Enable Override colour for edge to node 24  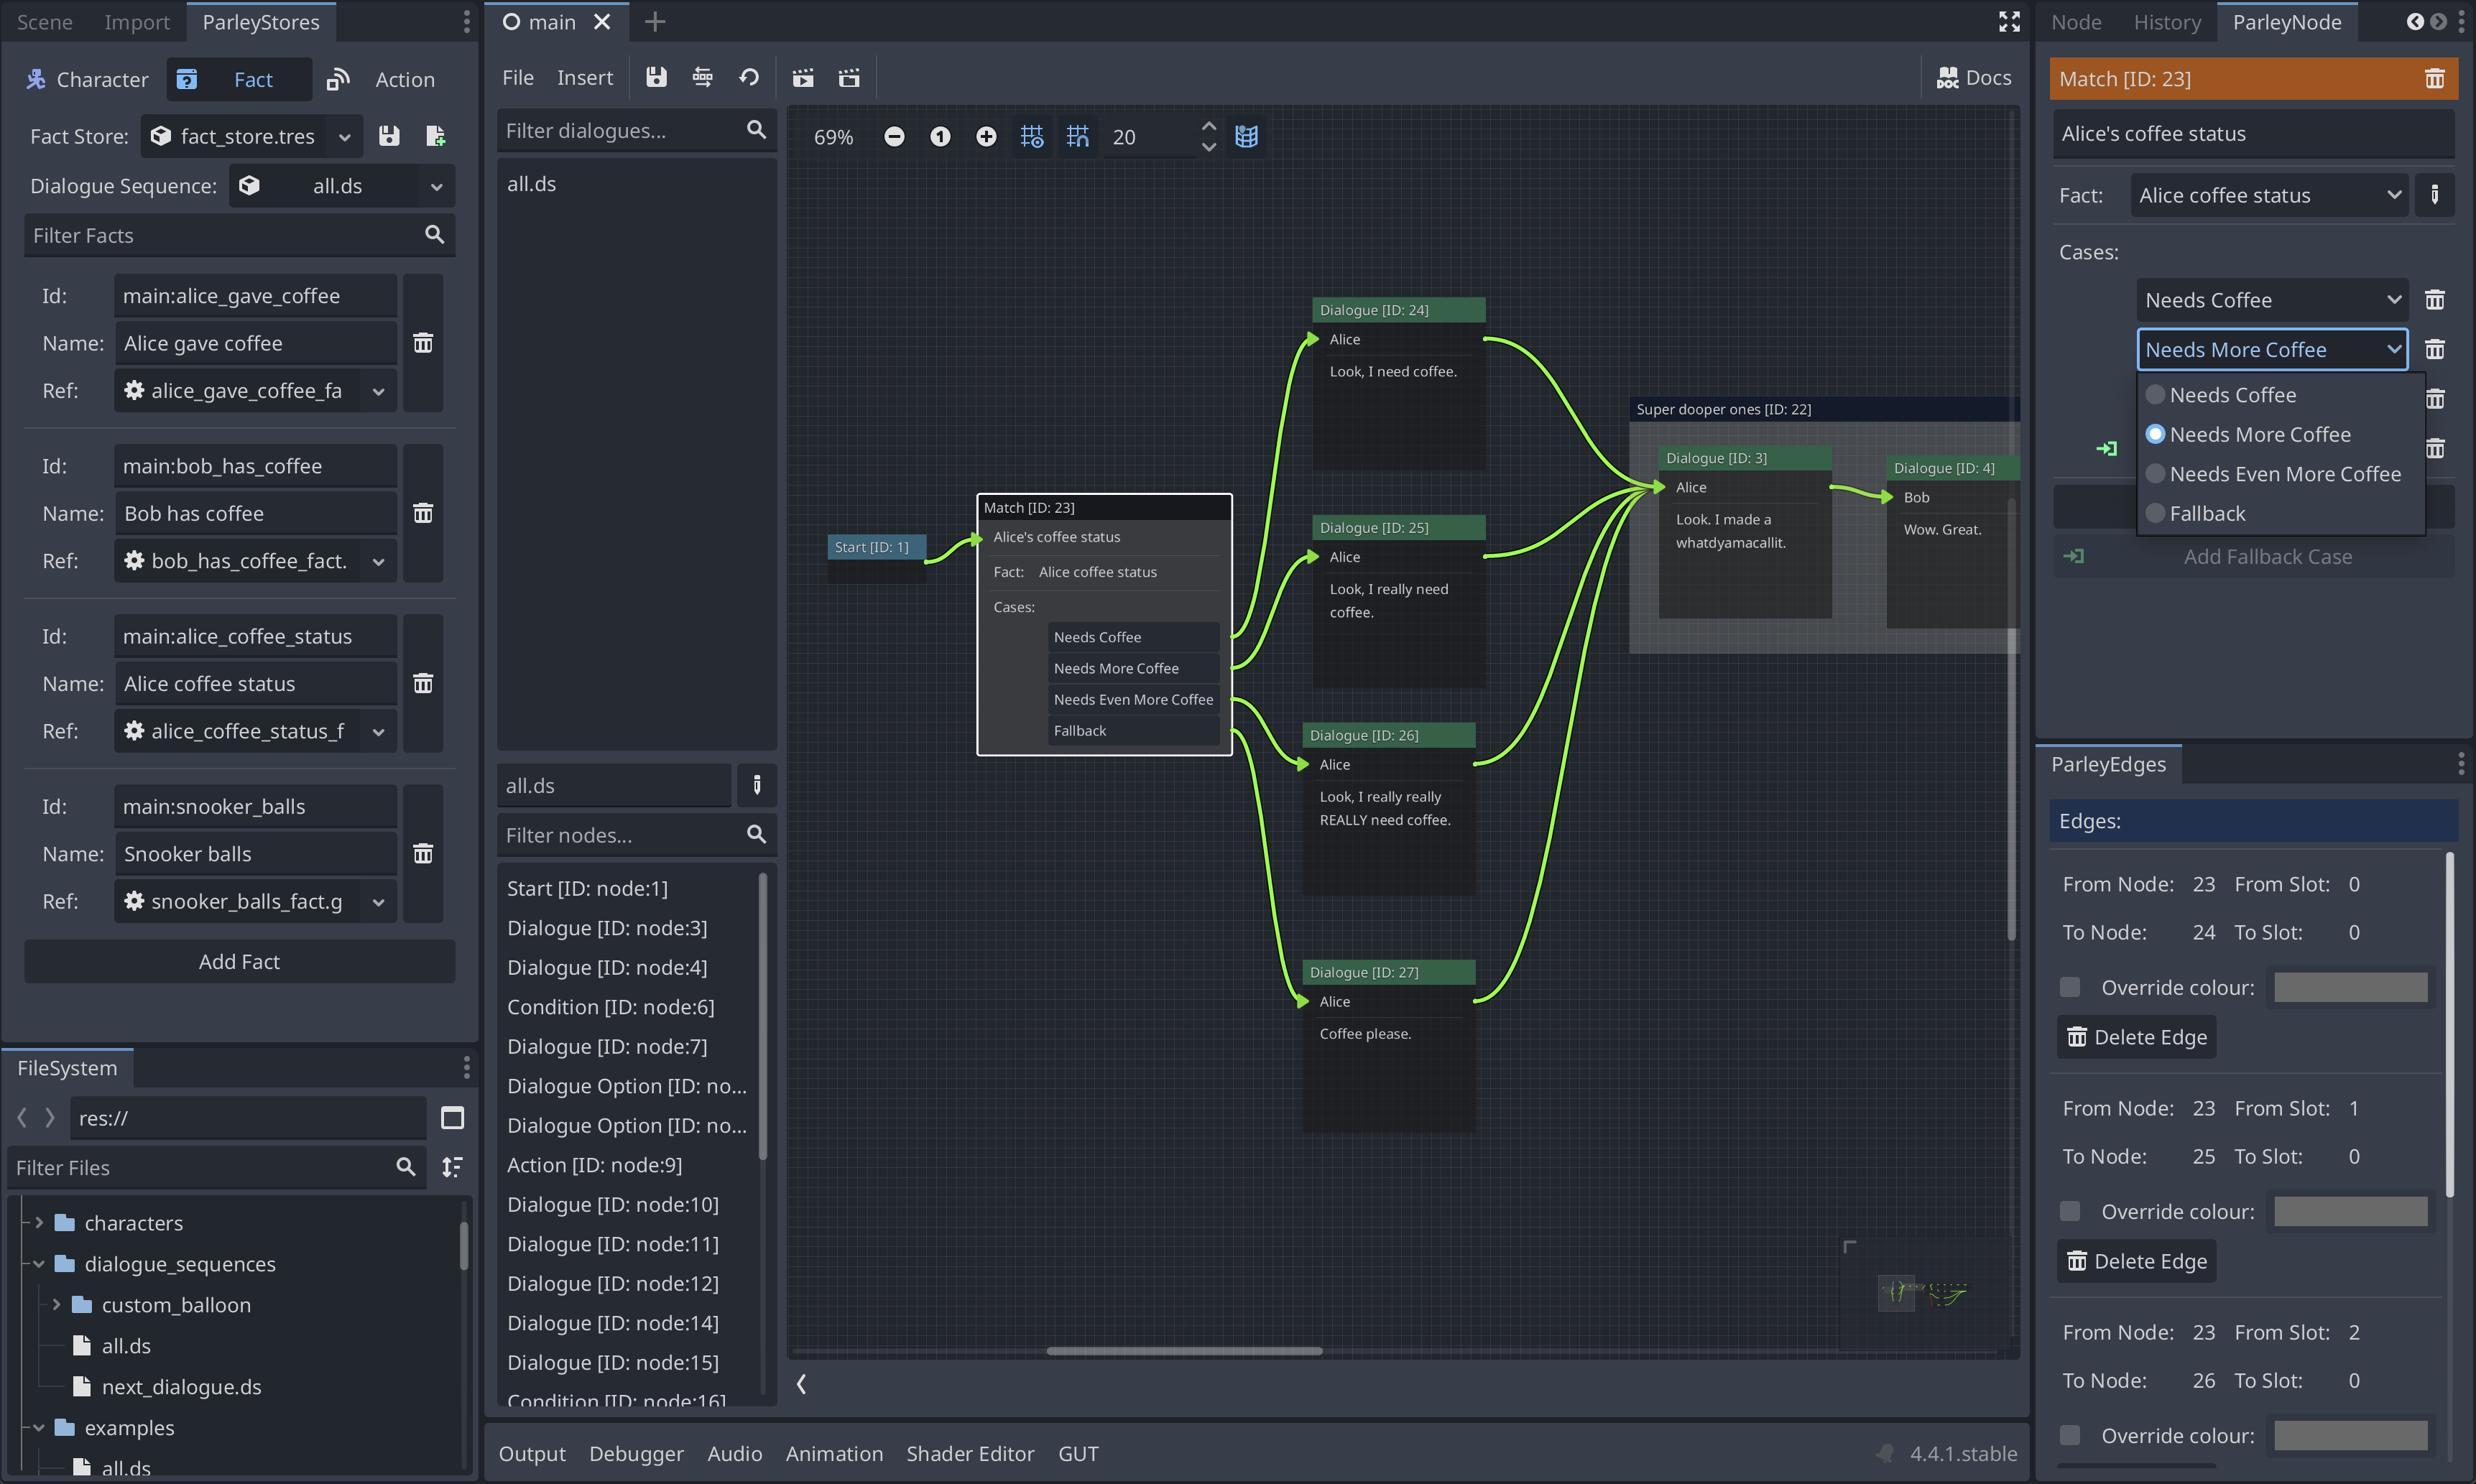point(2070,987)
